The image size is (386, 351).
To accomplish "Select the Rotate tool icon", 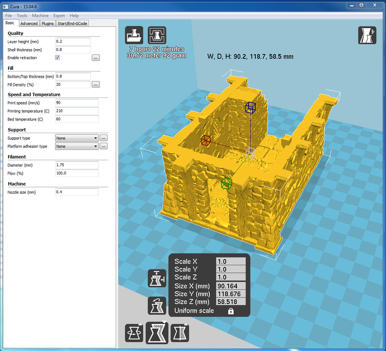I will click(134, 333).
